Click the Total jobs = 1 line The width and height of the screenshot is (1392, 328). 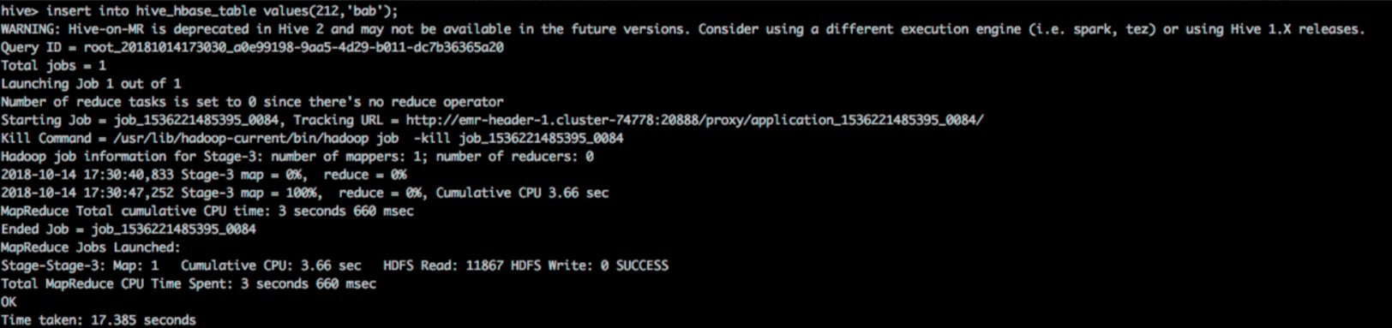[x=54, y=65]
